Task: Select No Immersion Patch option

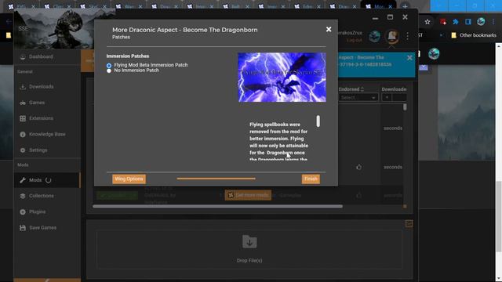Action: (109, 70)
